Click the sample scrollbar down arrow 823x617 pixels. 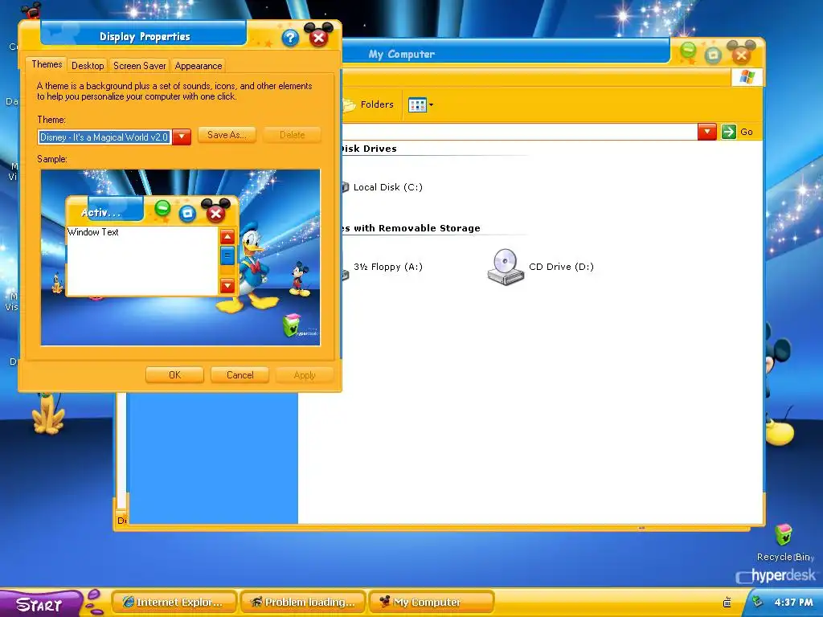pos(227,286)
